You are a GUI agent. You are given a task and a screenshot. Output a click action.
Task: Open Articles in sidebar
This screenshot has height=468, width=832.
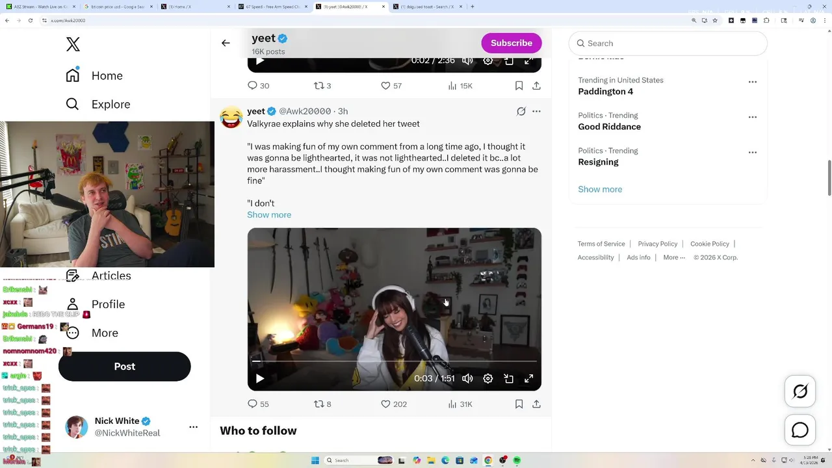tap(98, 276)
